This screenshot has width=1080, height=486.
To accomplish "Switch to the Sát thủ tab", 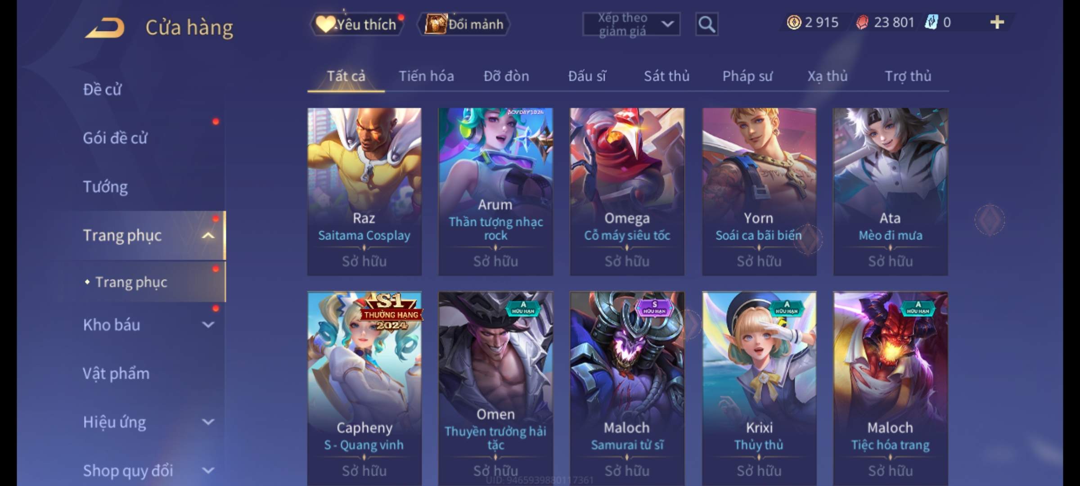I will coord(666,76).
